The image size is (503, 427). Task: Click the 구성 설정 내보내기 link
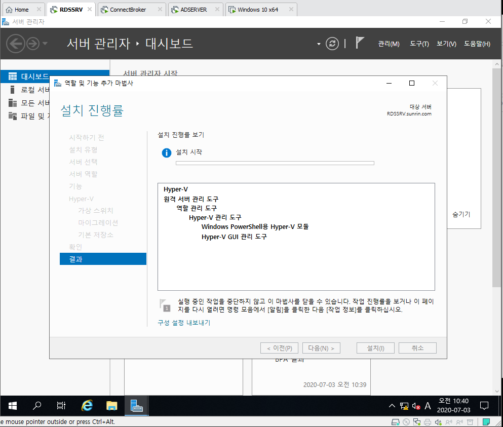pyautogui.click(x=184, y=323)
